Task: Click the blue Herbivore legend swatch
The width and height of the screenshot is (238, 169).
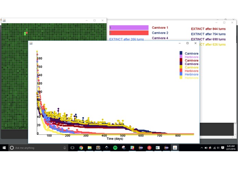Action: 181,74
